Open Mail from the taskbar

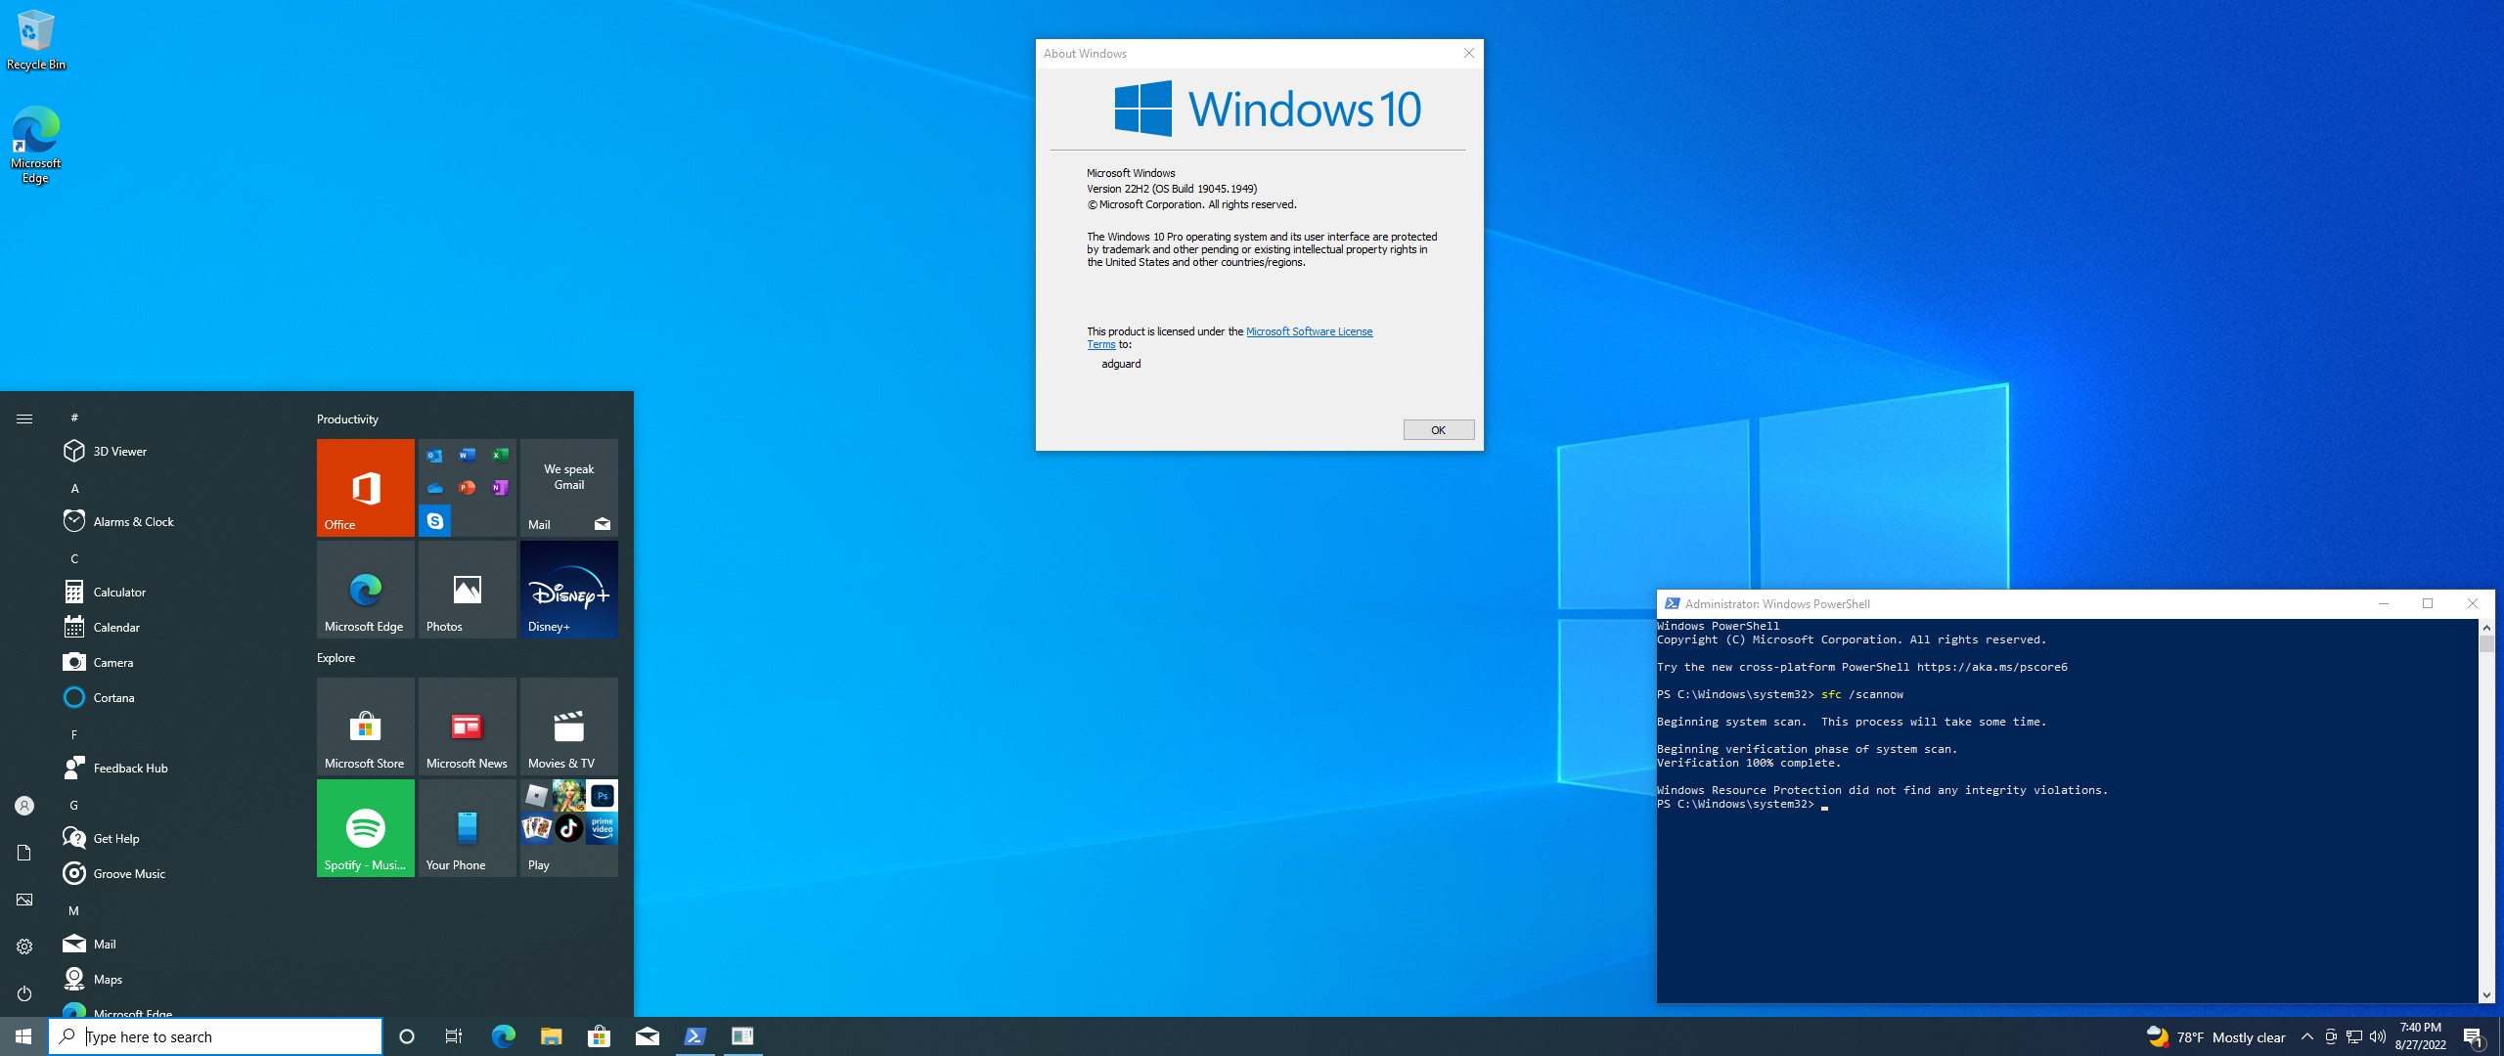[x=647, y=1036]
